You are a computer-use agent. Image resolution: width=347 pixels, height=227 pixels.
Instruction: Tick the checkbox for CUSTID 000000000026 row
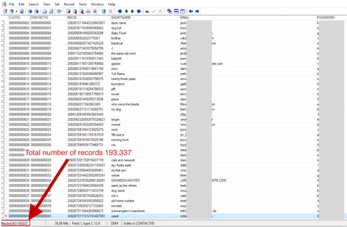click(x=3, y=145)
